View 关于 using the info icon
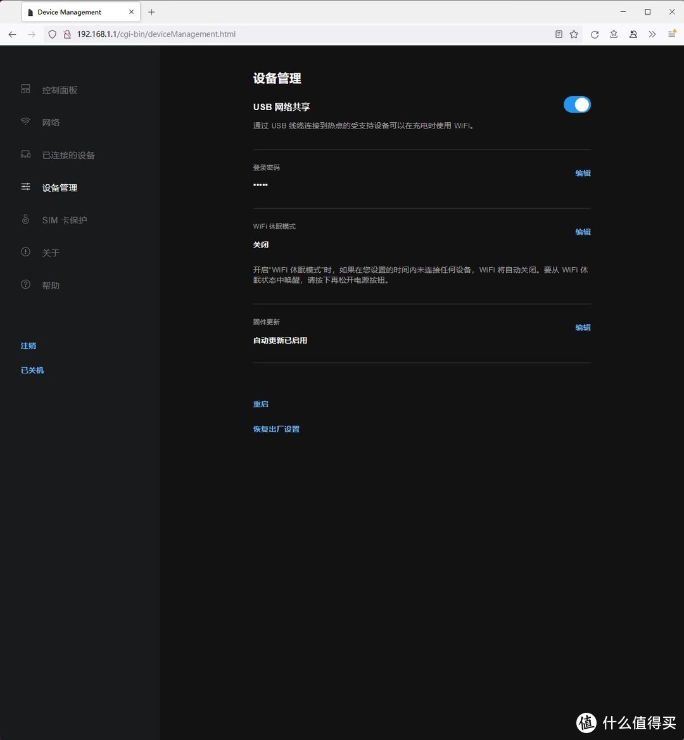Screen dimensions: 684x740 [25, 252]
